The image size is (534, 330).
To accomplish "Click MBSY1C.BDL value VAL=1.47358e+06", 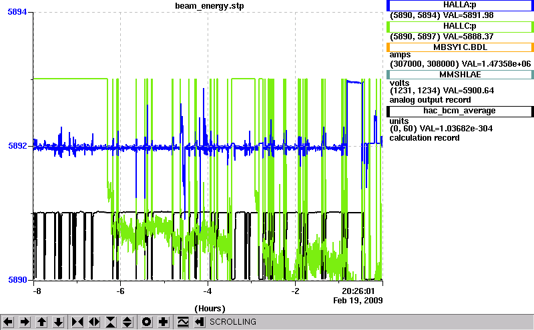I will tap(496, 64).
